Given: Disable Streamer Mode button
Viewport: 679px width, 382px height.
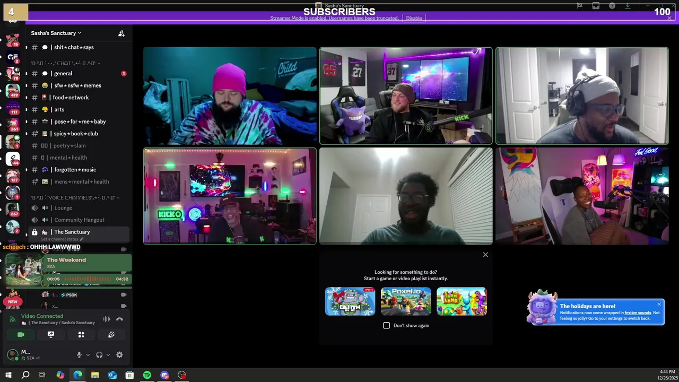Looking at the screenshot, I should click(414, 18).
